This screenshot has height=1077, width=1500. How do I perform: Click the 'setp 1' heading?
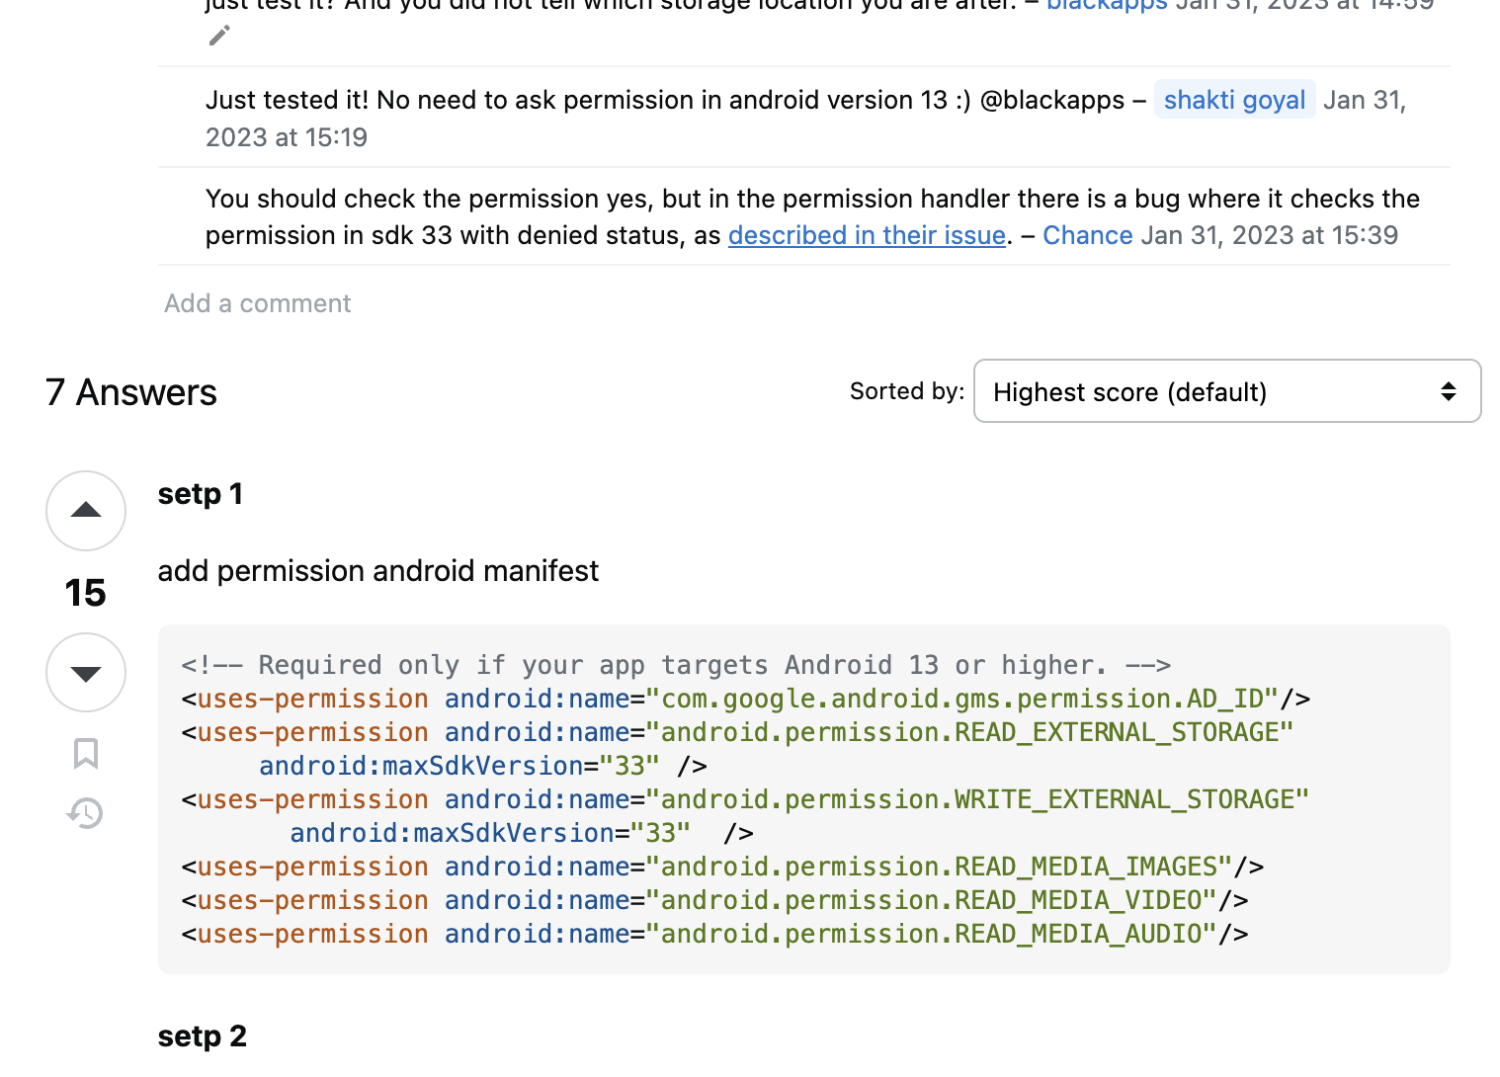click(x=201, y=493)
